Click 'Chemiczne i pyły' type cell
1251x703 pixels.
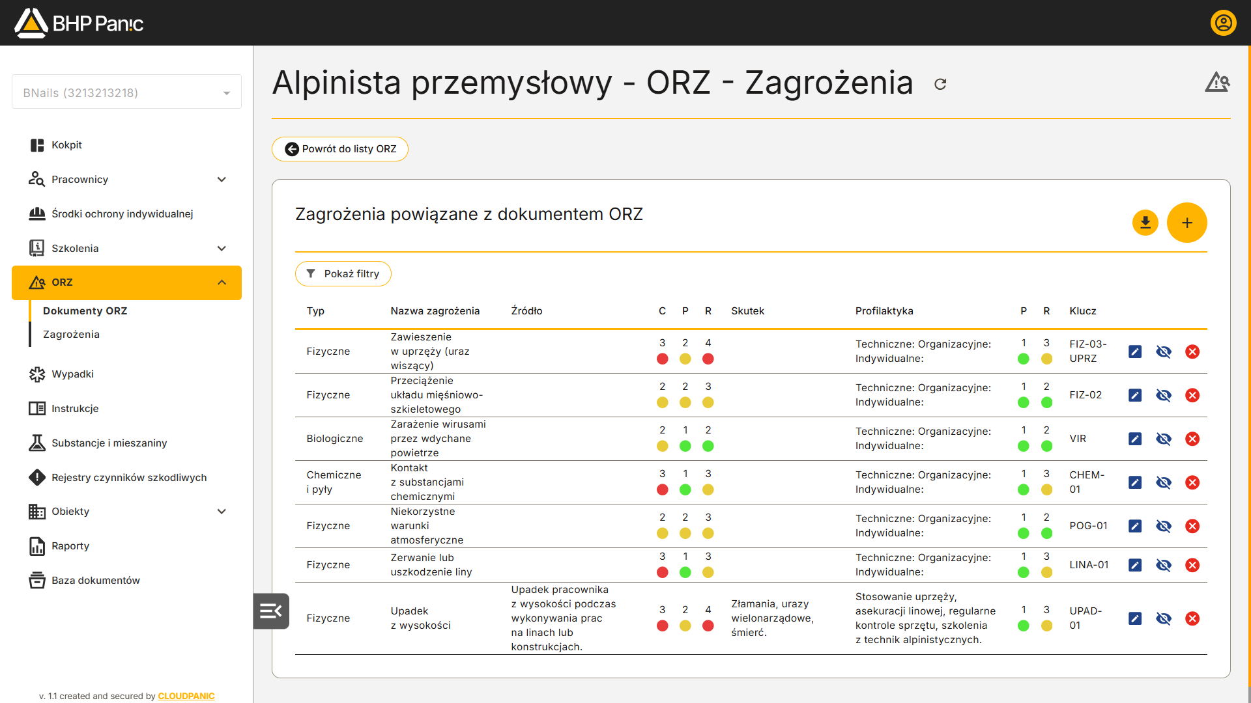[334, 482]
